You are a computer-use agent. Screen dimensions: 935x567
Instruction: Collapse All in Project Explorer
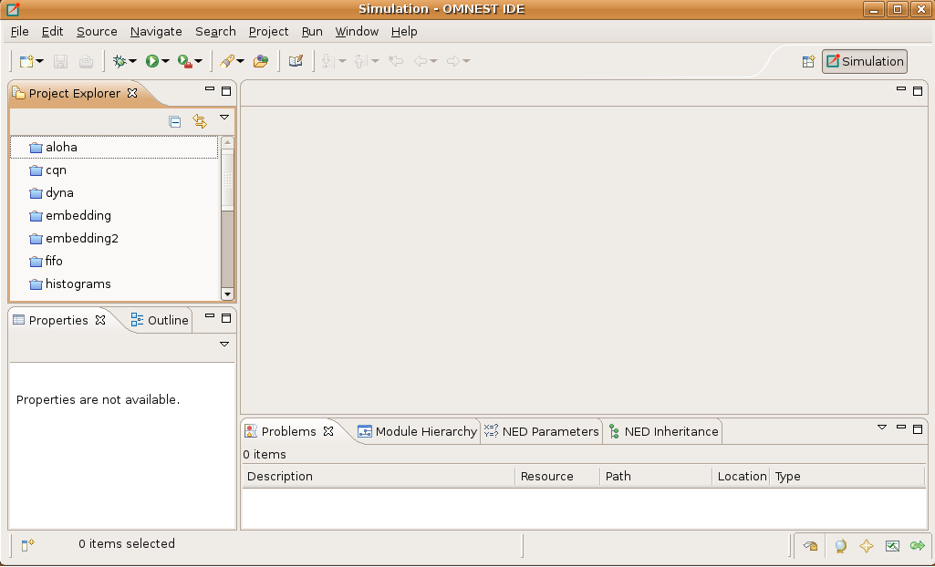pos(175,122)
